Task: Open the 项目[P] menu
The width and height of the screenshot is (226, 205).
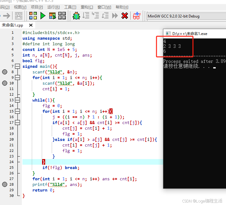Action: point(37,7)
